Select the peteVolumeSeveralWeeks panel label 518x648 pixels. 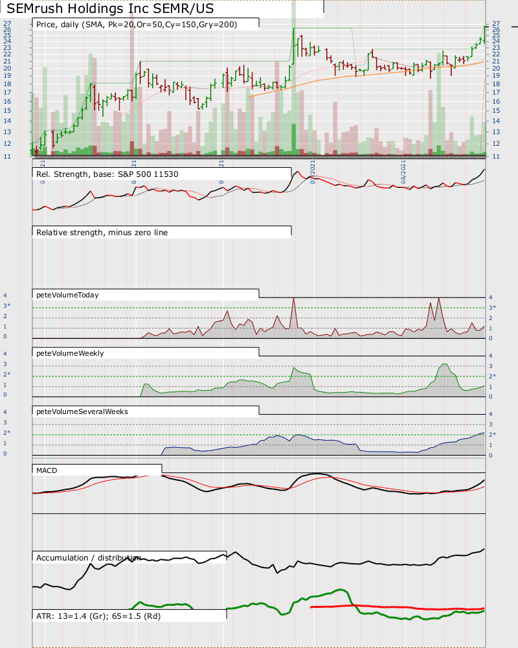click(82, 411)
